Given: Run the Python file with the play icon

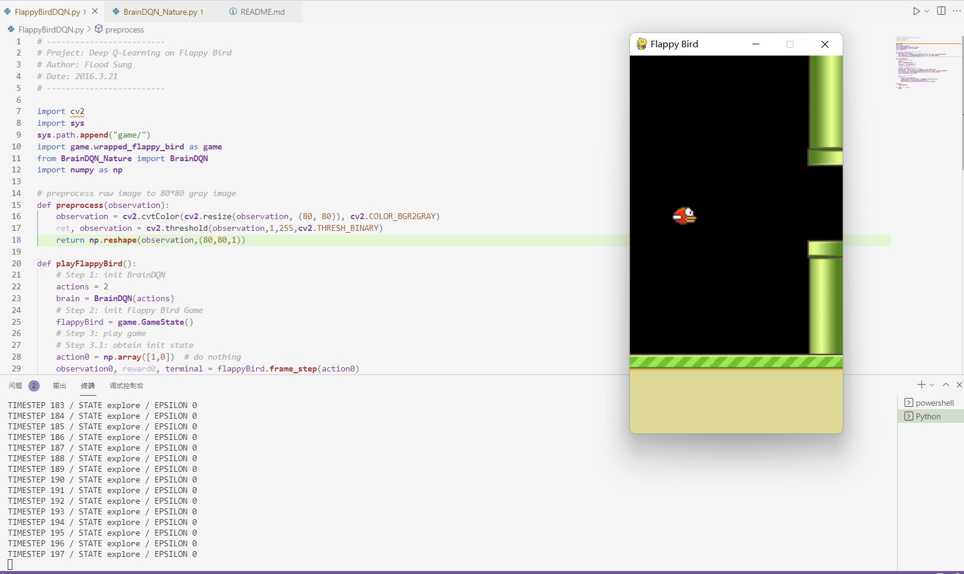Looking at the screenshot, I should 916,11.
